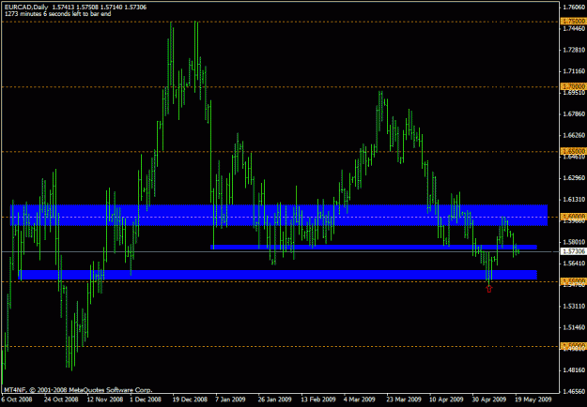Click the current price tag 1.57306
Screen dimensions: 587x407
pos(574,252)
